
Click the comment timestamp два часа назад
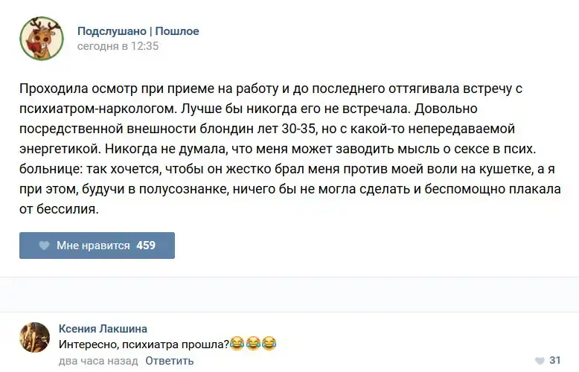tap(98, 361)
